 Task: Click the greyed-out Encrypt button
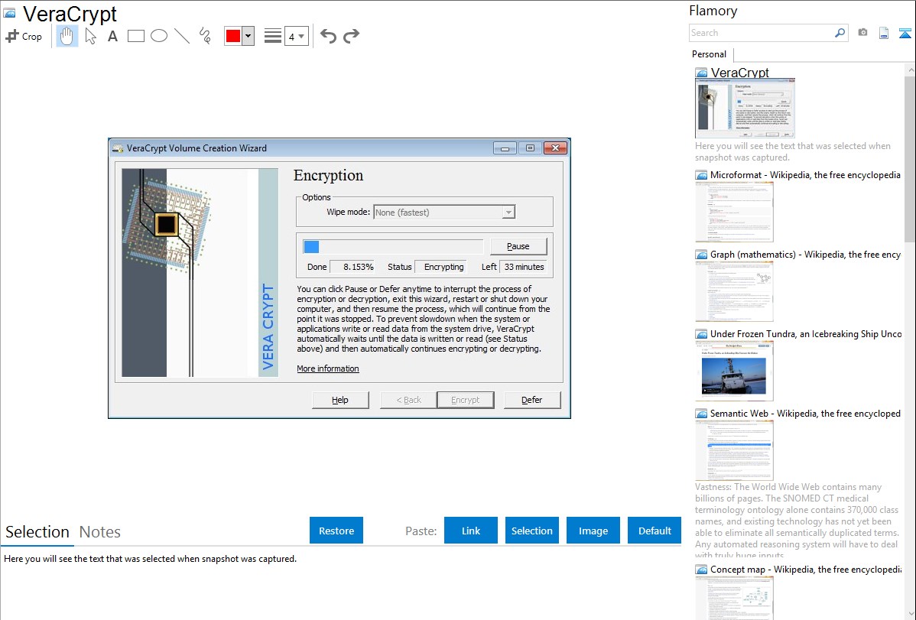[465, 400]
